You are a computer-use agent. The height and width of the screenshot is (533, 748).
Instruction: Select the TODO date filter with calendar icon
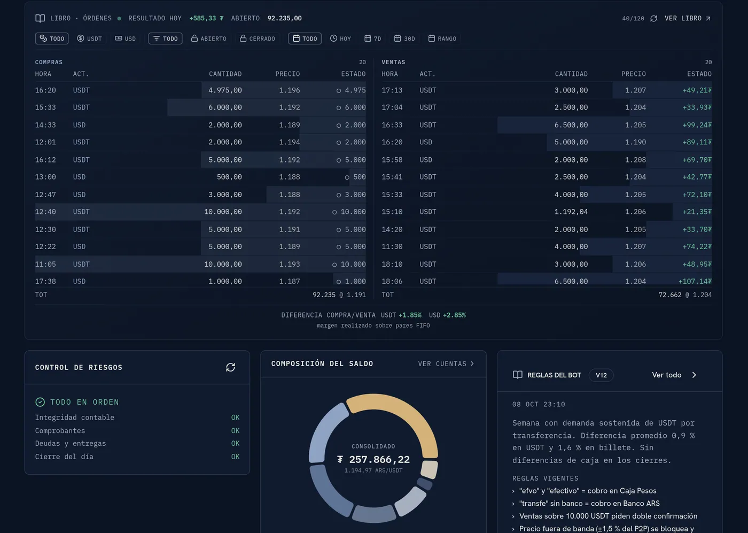[x=305, y=38]
